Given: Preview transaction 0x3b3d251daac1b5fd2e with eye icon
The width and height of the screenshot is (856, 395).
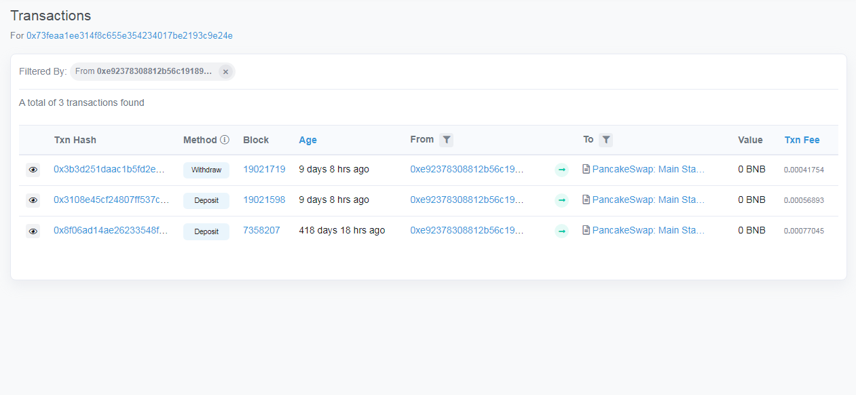Looking at the screenshot, I should click(x=33, y=170).
